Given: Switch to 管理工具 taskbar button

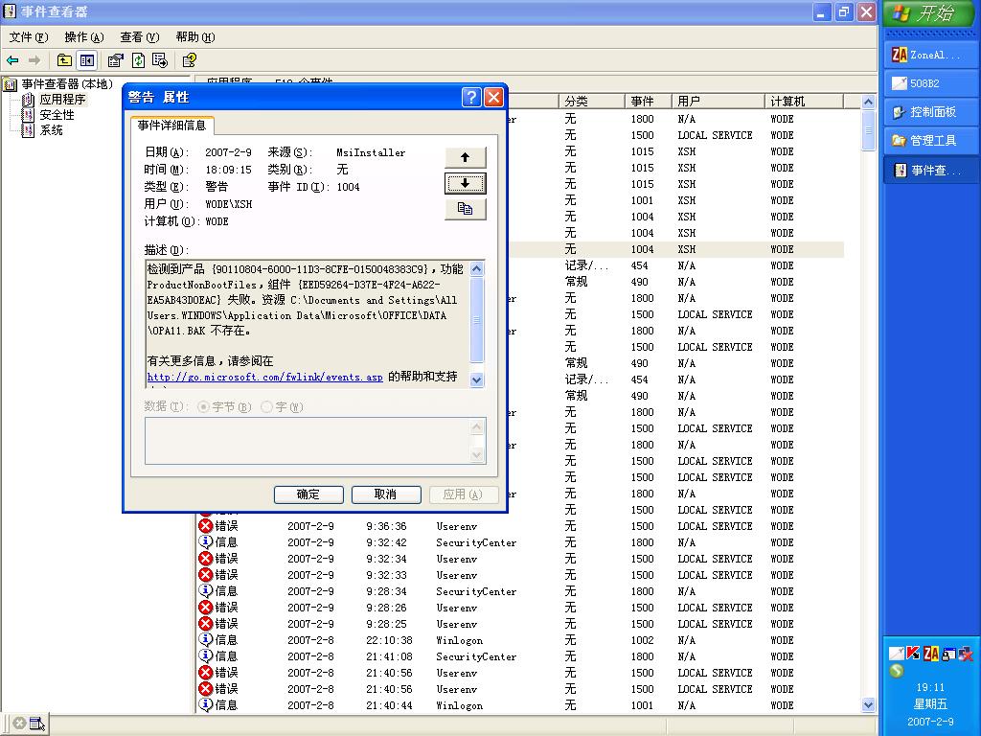Looking at the screenshot, I should [x=930, y=141].
